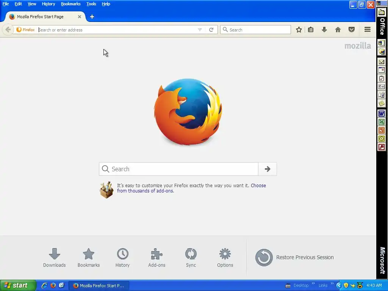Click New Message envelope icon in Office bar
388x291 pixels.
tap(381, 62)
